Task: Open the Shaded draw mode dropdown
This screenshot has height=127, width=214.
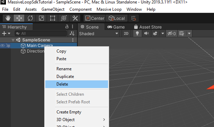Action: [x=99, y=33]
